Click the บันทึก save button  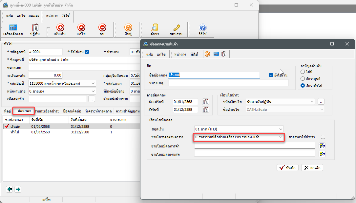(287, 168)
